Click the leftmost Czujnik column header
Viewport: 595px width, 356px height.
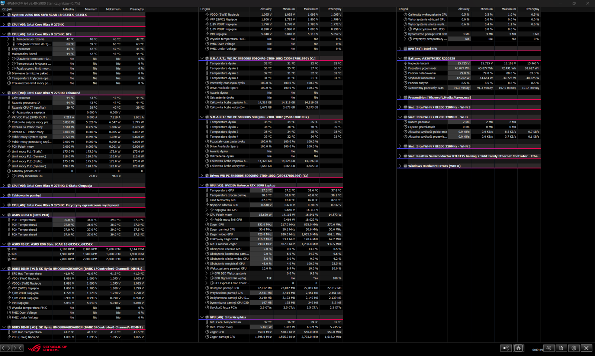7,9
